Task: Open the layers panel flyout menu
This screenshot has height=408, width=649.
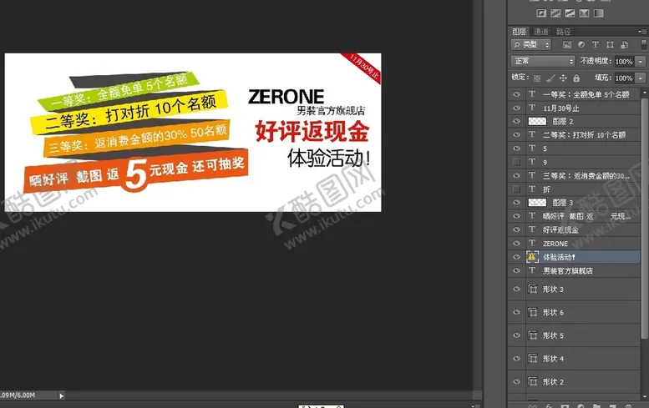Action: tap(642, 32)
